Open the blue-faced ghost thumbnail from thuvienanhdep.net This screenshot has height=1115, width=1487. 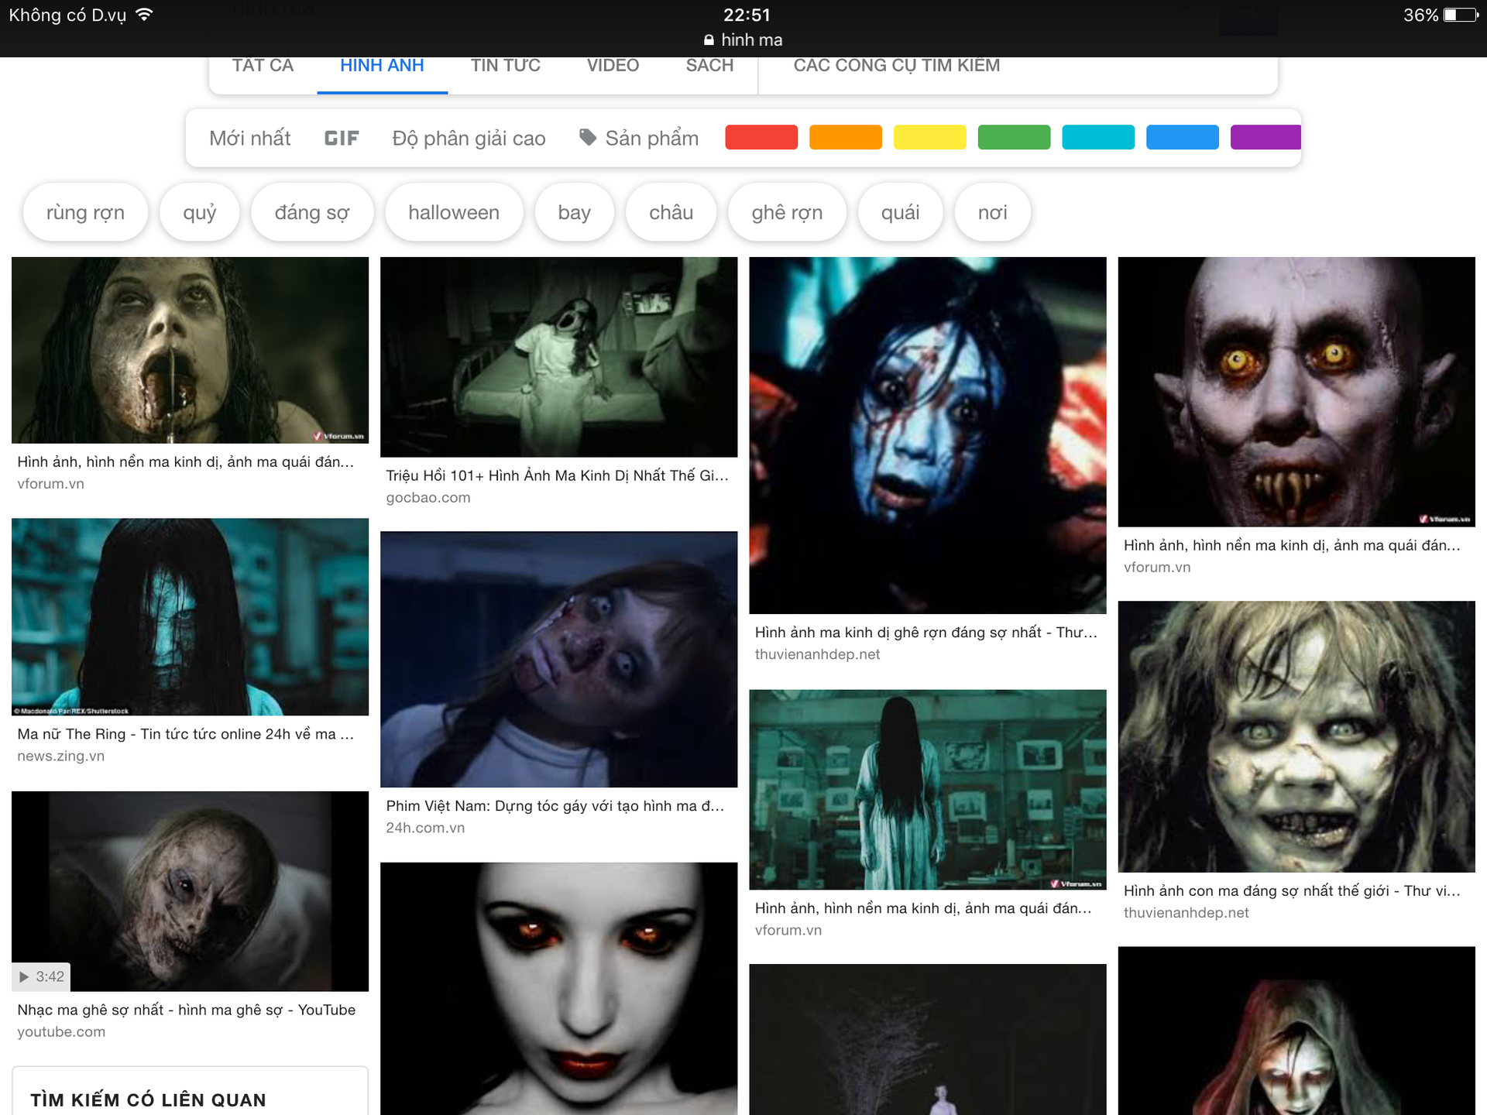(927, 435)
